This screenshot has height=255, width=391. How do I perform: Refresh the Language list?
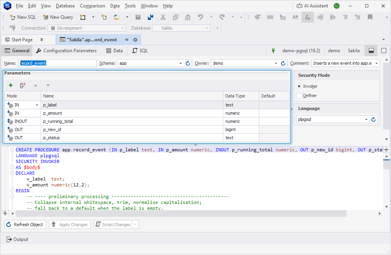373,119
